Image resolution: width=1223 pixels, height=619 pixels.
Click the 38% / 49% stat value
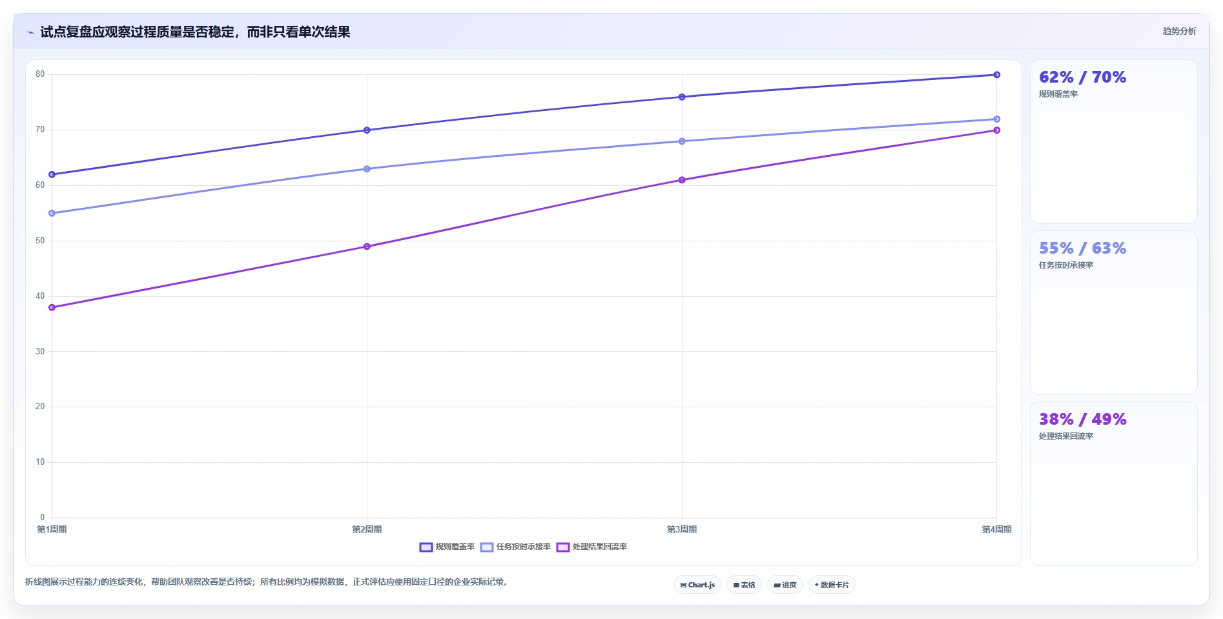tap(1083, 420)
